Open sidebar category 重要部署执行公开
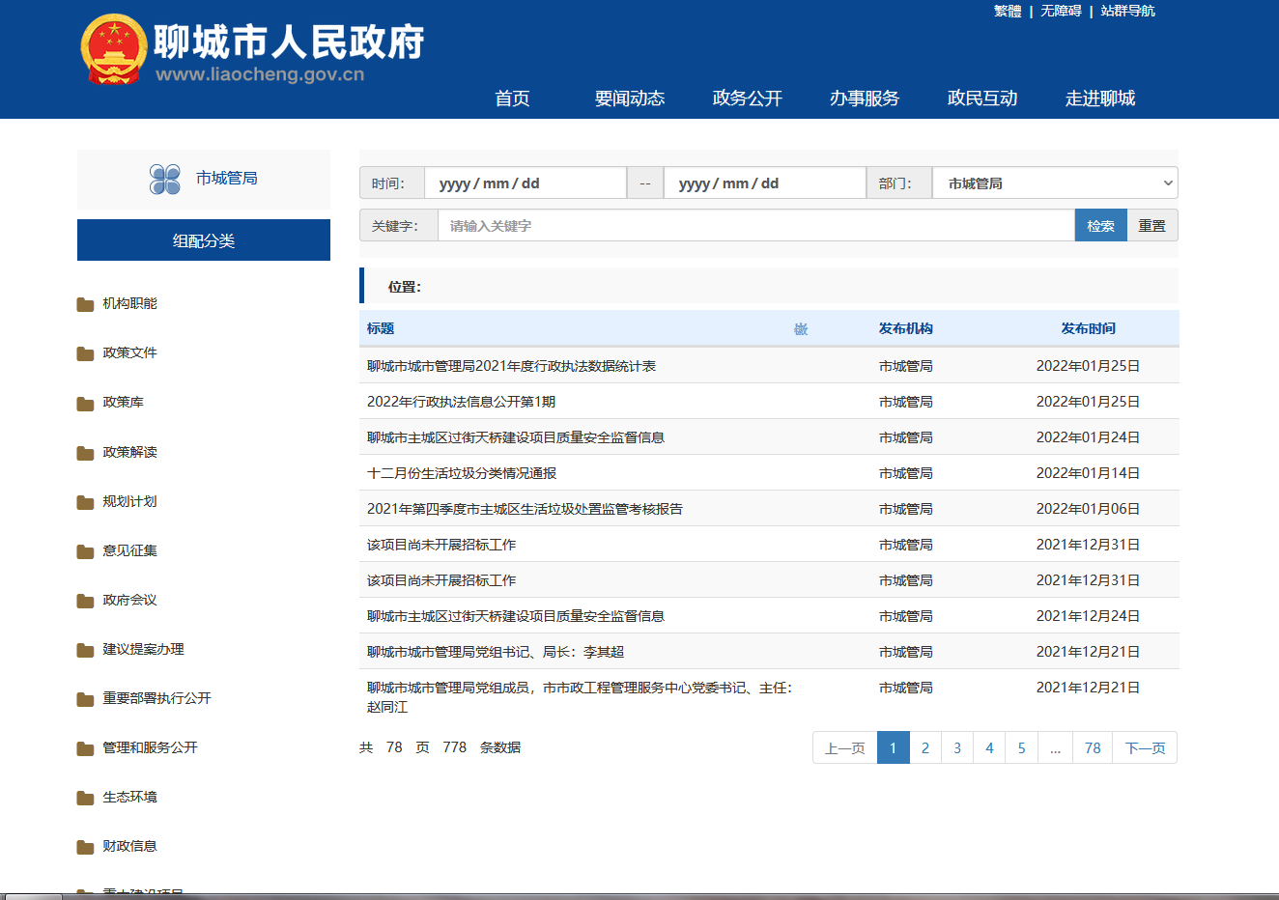Viewport: 1279px width, 900px height. coord(156,698)
